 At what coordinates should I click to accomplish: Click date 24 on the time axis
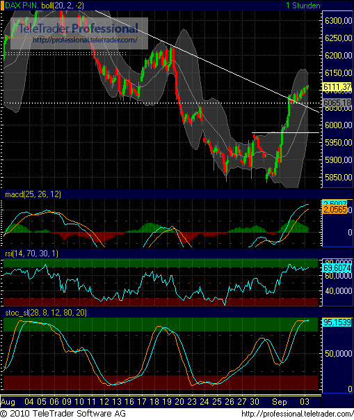(x=204, y=402)
